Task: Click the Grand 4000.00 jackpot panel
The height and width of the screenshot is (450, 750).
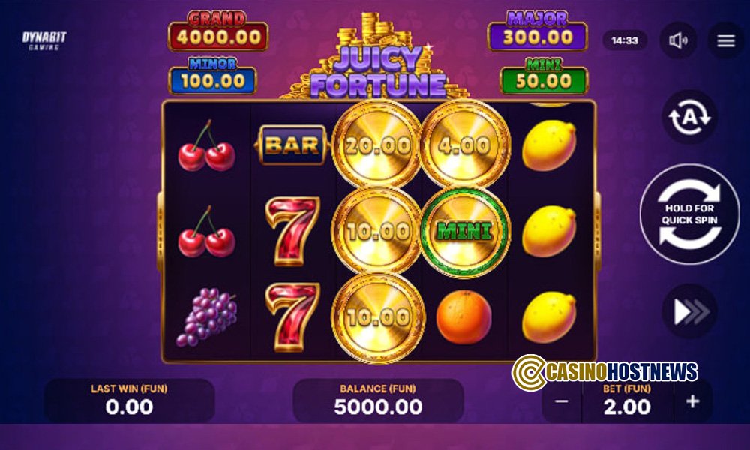Action: coord(218,31)
